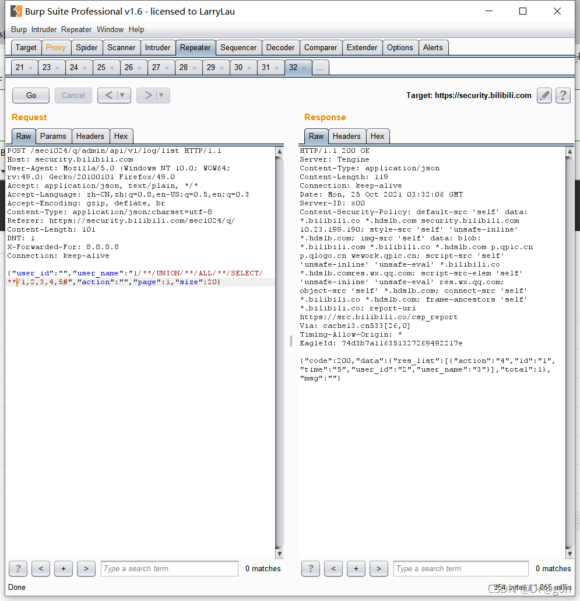580x601 pixels.
Task: Close Repeater tab 28
Action: (195, 68)
